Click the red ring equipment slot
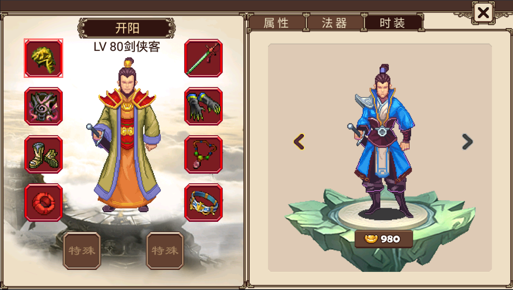 (x=43, y=203)
